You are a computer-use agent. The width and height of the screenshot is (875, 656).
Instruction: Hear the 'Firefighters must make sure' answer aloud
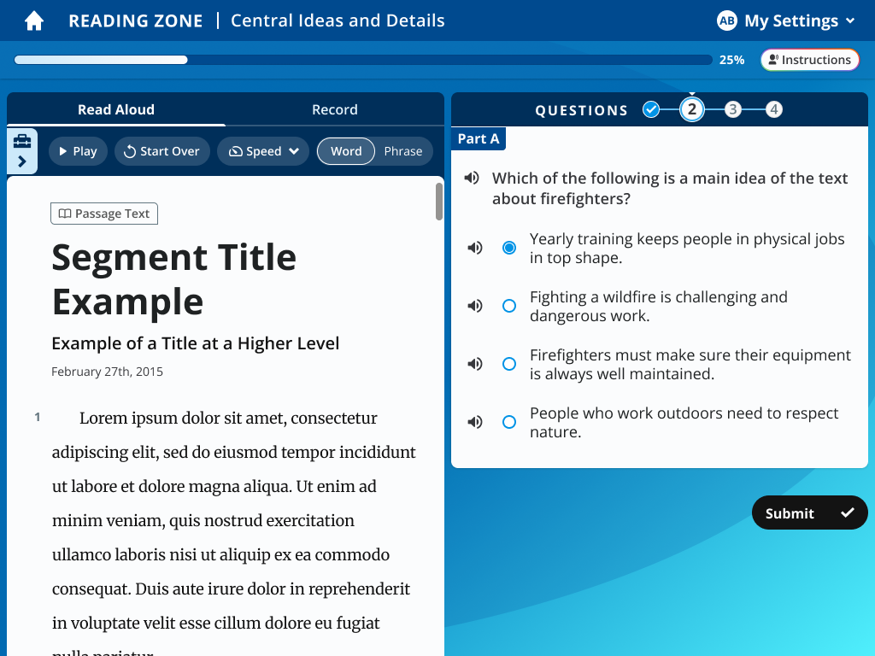(x=475, y=364)
